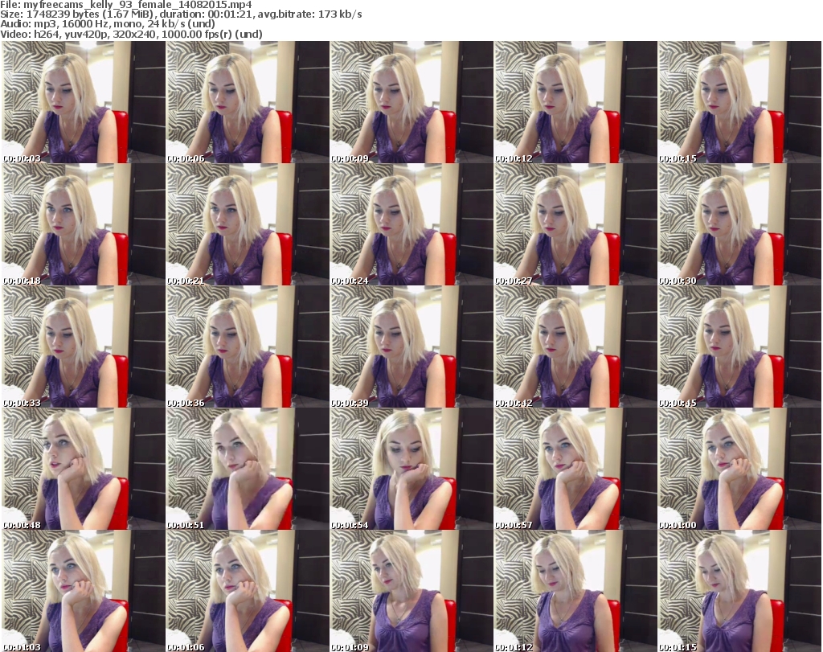The image size is (823, 652).
Task: Click the Size and duration info line
Action: click(181, 14)
